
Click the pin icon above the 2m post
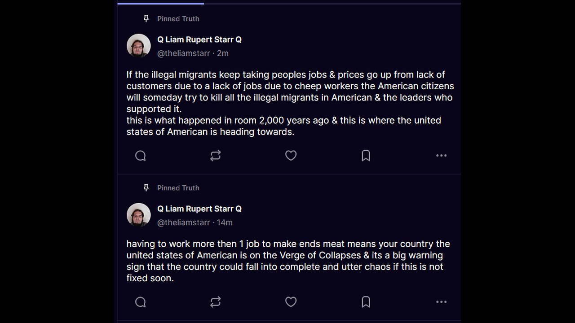click(146, 18)
